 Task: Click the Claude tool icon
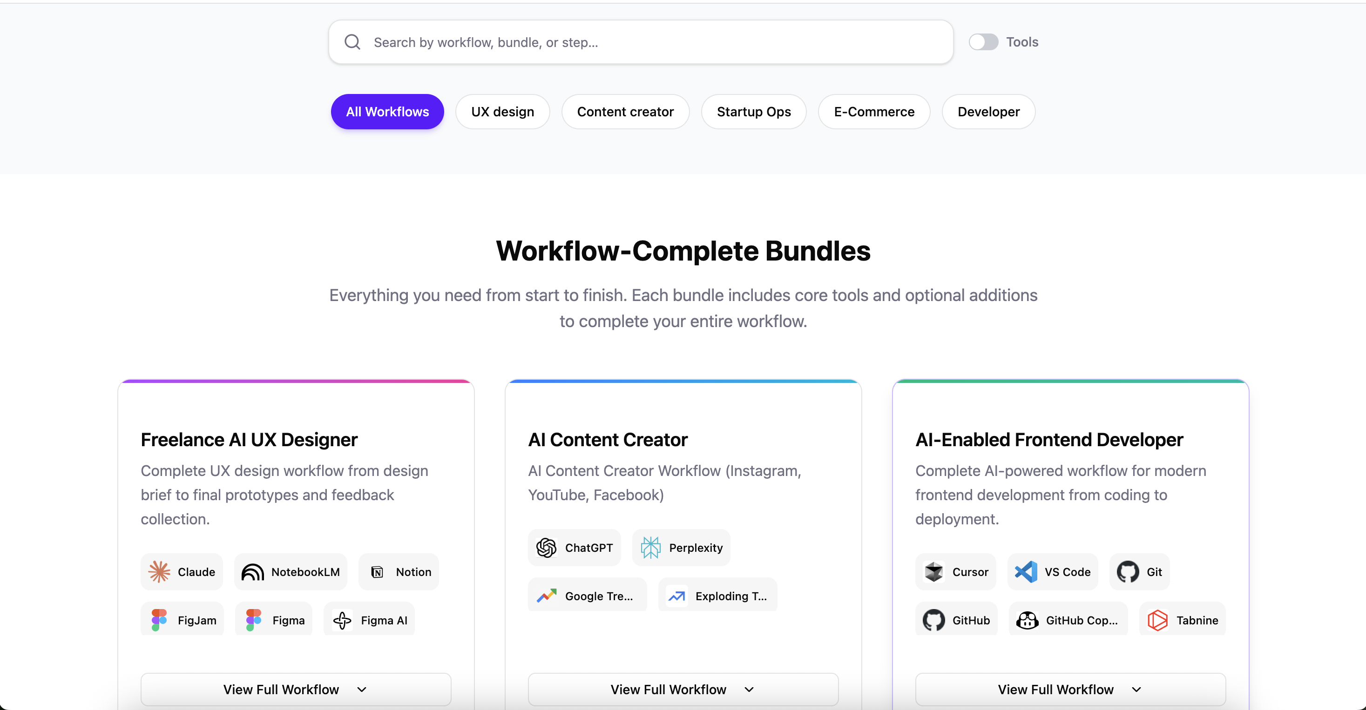159,572
